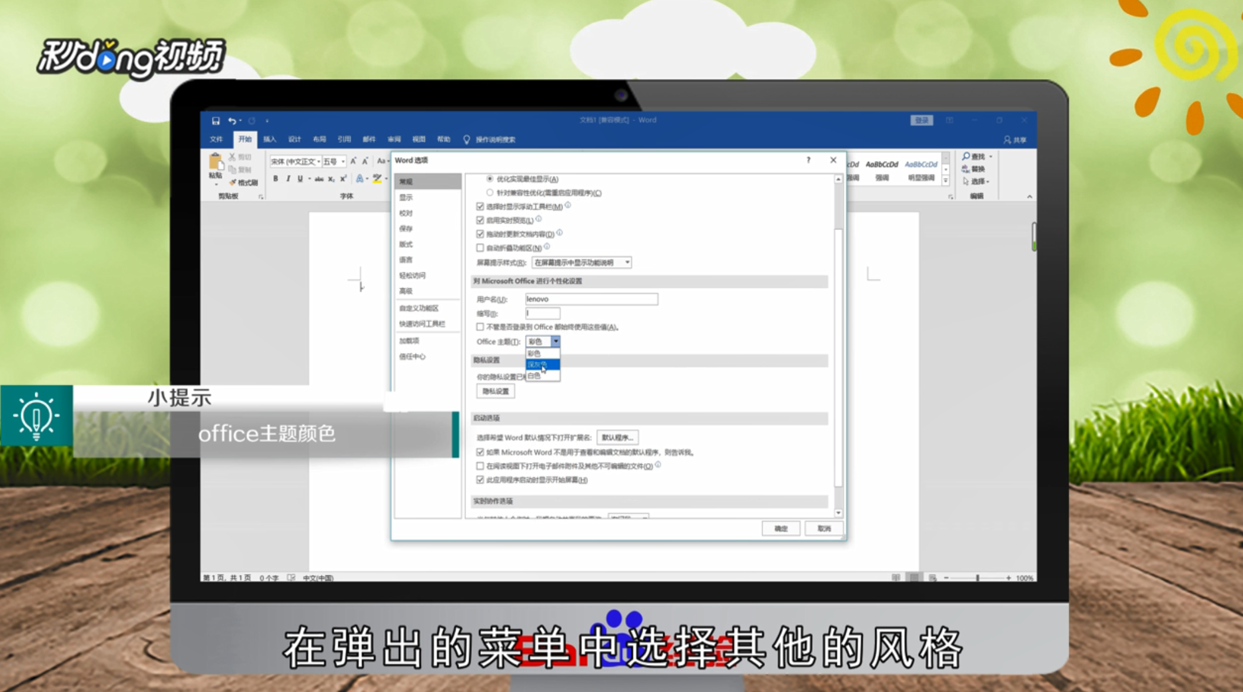This screenshot has height=692, width=1243.
Task: Click the Share (共享) person icon
Action: click(x=1007, y=139)
